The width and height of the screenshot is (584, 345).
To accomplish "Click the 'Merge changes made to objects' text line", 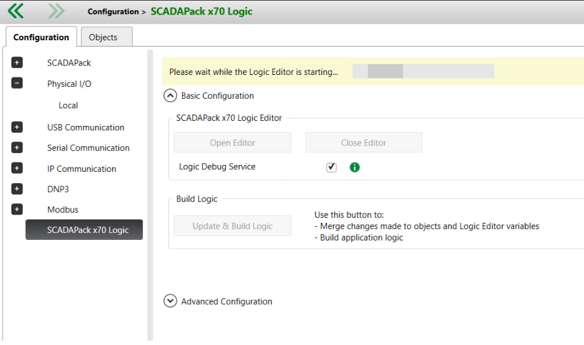I will point(427,226).
